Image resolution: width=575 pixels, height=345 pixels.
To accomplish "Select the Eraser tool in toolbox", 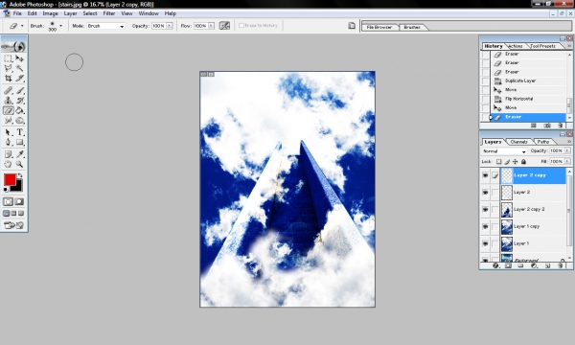I will pyautogui.click(x=8, y=110).
